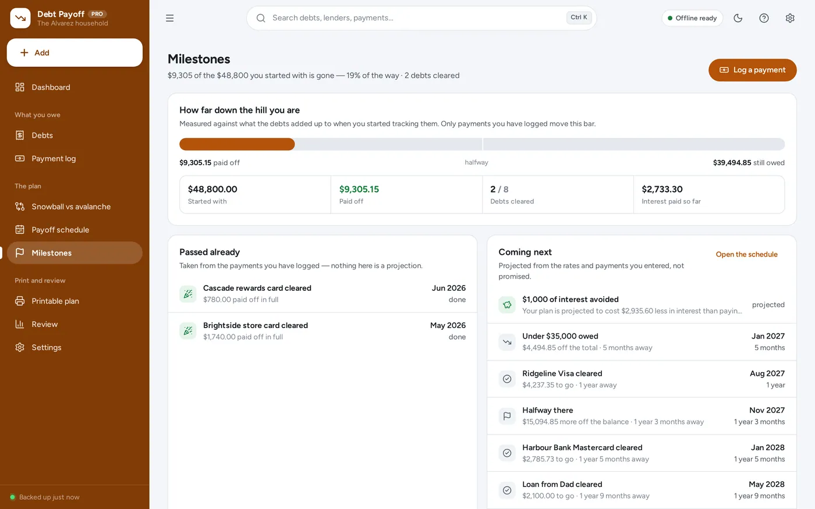Open Settings in the sidebar
815x509 pixels.
[x=75, y=348]
